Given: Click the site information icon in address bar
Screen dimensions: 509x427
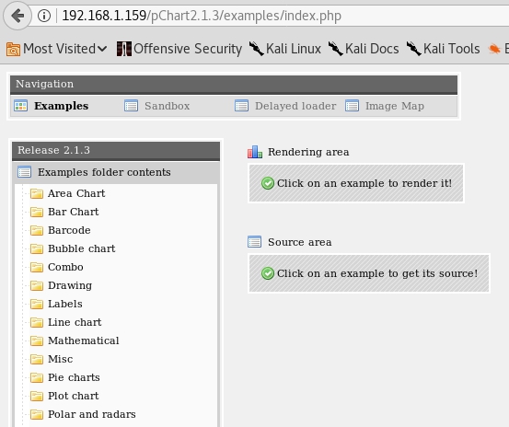Looking at the screenshot, I should coord(44,16).
